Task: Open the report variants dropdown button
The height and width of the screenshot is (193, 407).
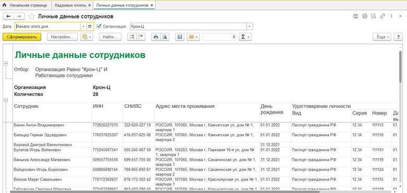Action: point(87,37)
